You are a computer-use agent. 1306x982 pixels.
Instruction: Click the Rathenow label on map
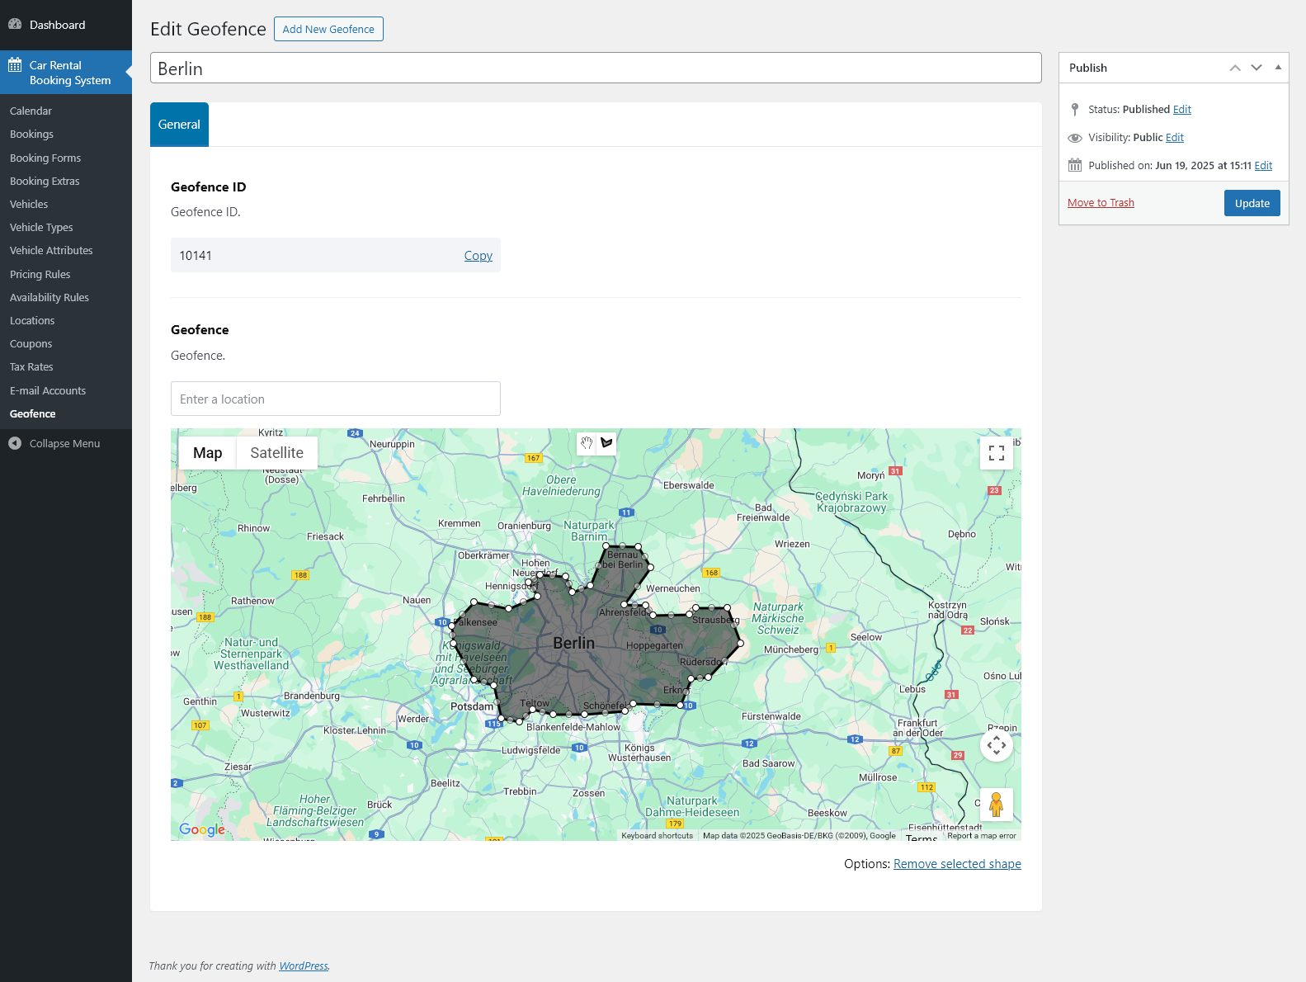click(252, 601)
